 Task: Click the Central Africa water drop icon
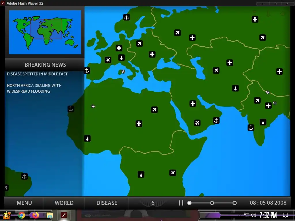pyautogui.click(x=141, y=175)
